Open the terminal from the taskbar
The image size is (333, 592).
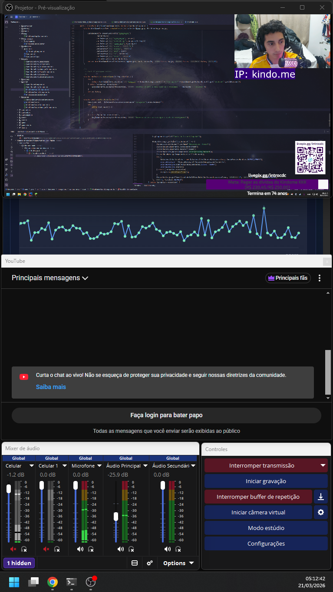click(72, 582)
